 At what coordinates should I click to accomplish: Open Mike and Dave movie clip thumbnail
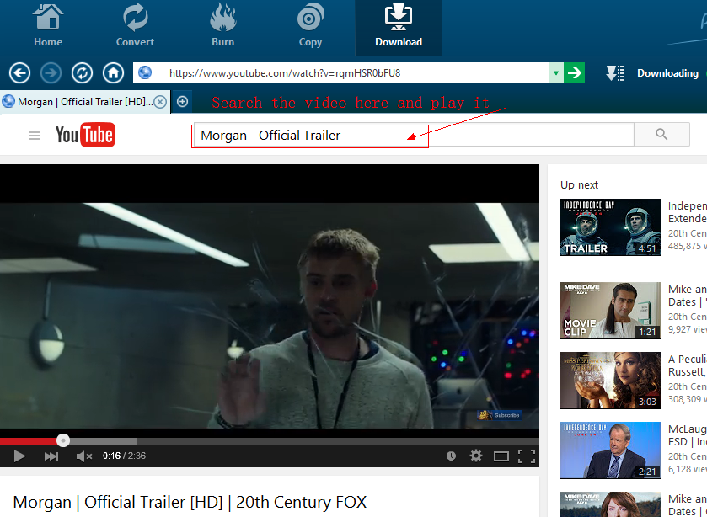[610, 311]
